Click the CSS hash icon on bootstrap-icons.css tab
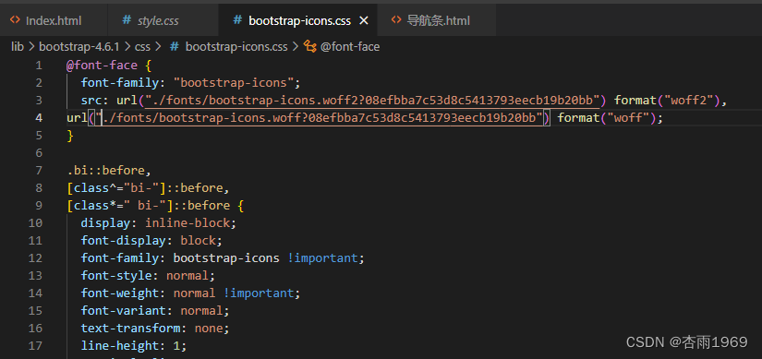762x359 pixels. pyautogui.click(x=237, y=20)
